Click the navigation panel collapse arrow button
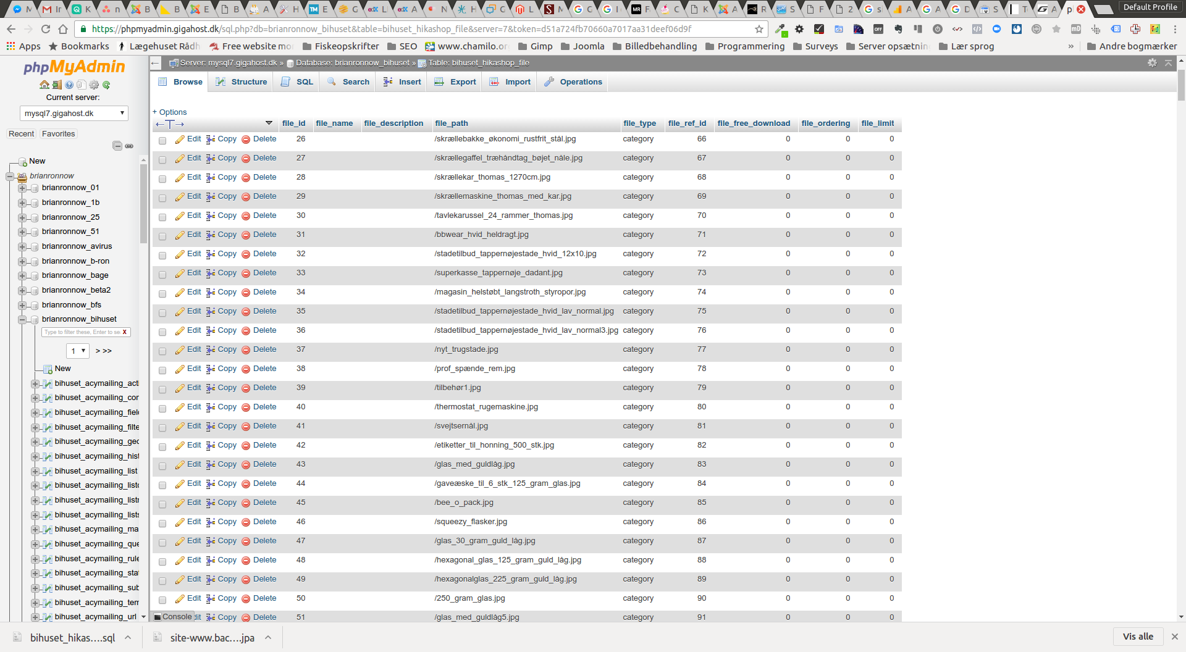Image resolution: width=1186 pixels, height=652 pixels. coord(156,63)
